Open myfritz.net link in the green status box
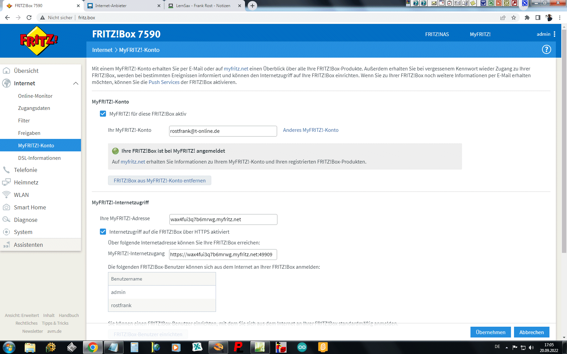 point(133,162)
